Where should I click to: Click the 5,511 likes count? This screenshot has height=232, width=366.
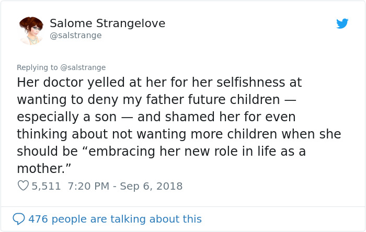pyautogui.click(x=46, y=185)
